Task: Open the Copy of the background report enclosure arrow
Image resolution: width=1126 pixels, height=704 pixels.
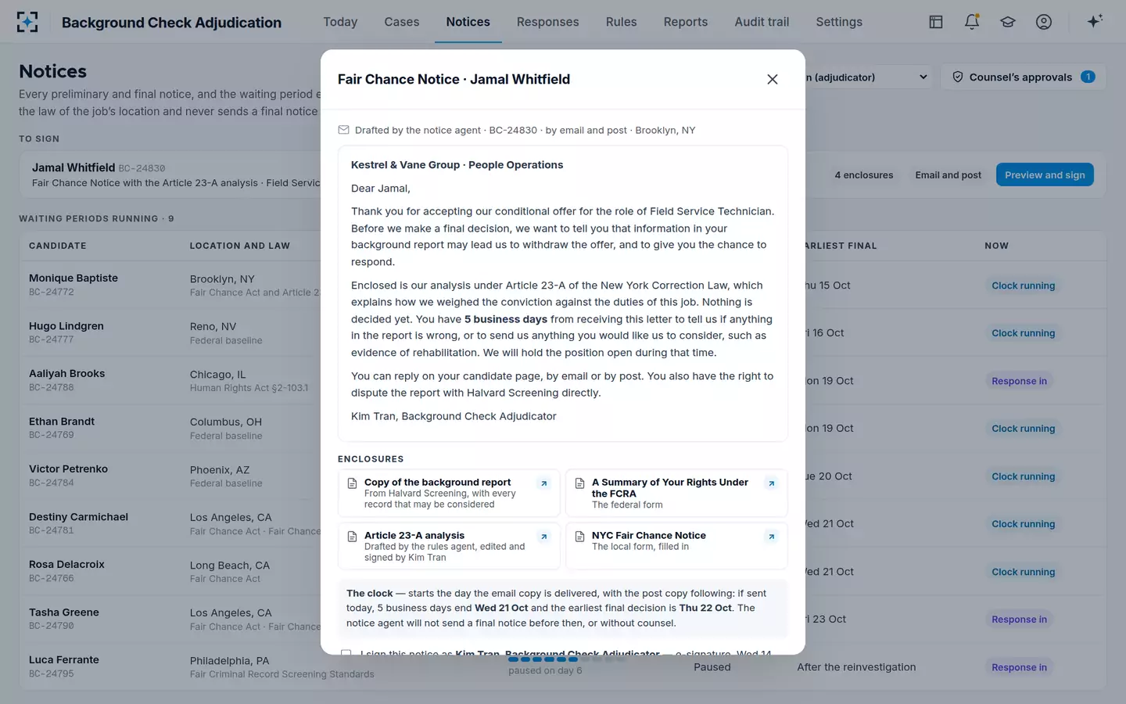Action: point(544,483)
